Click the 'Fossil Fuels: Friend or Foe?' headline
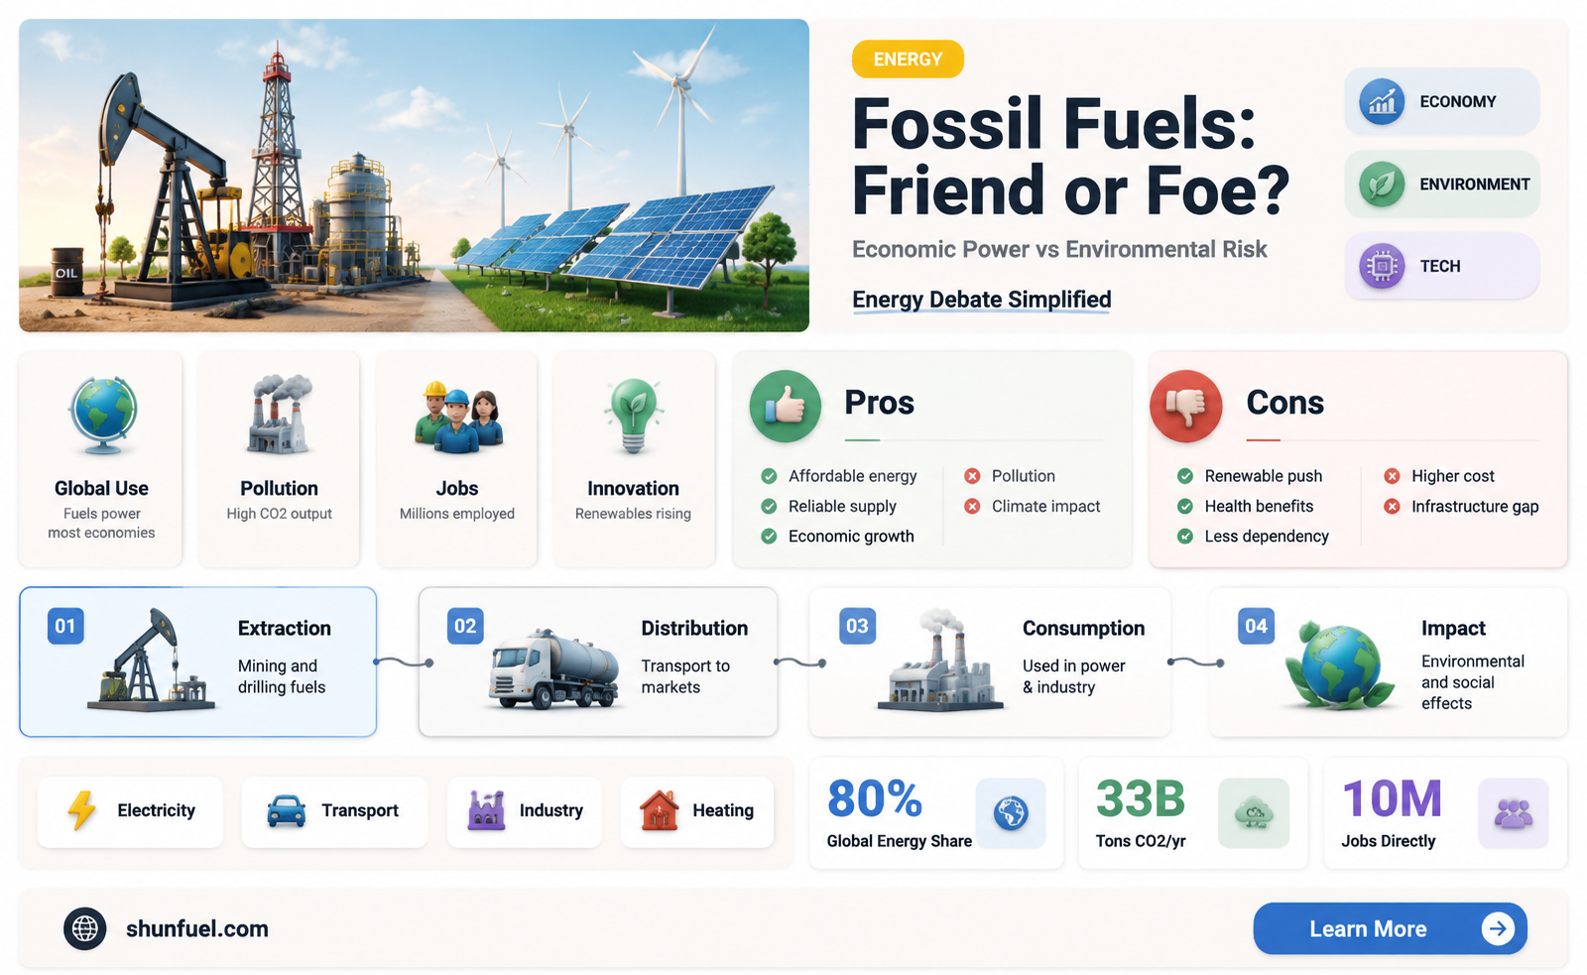1587x975 pixels. tap(1070, 157)
